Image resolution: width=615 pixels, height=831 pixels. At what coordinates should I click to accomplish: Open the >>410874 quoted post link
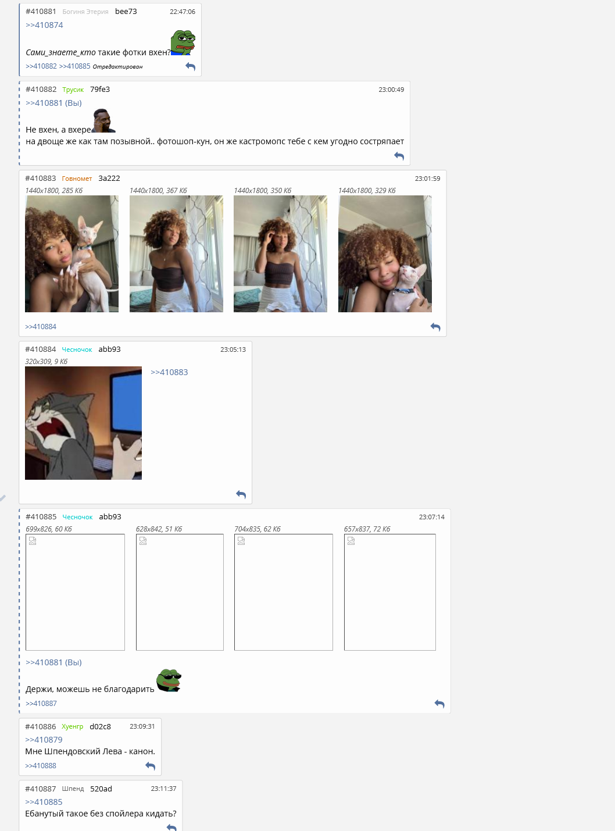(44, 25)
